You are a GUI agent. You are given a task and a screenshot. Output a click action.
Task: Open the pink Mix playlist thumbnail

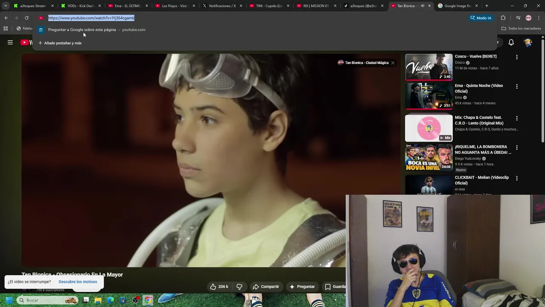pyautogui.click(x=429, y=128)
